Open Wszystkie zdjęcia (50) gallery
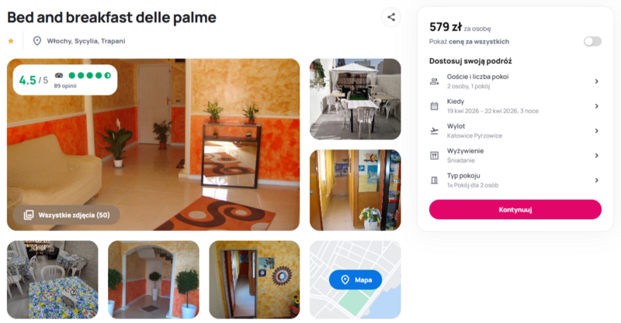The width and height of the screenshot is (621, 323). 67,215
